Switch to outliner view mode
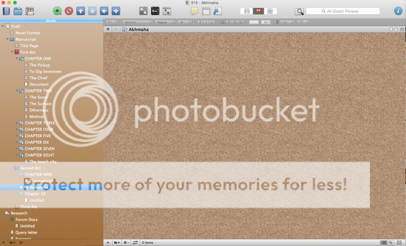 270,11
